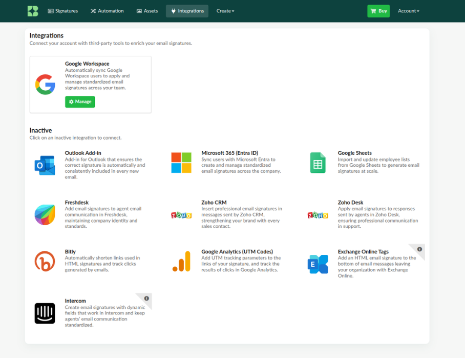This screenshot has height=358, width=465.
Task: Click the Outlook Add-in description text
Action: click(105, 168)
